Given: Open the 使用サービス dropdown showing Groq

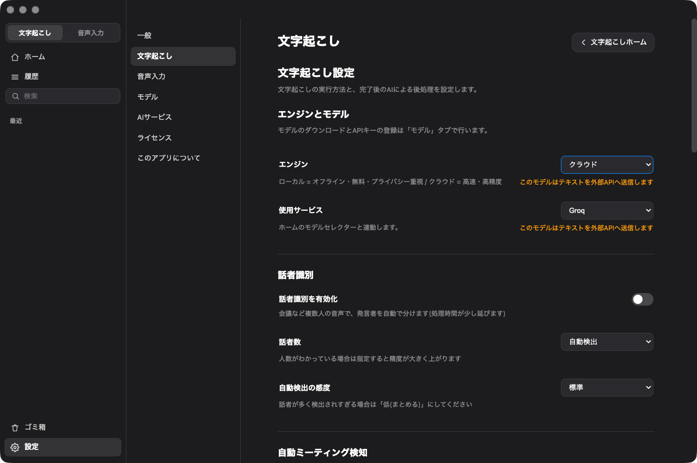Looking at the screenshot, I should [x=607, y=210].
